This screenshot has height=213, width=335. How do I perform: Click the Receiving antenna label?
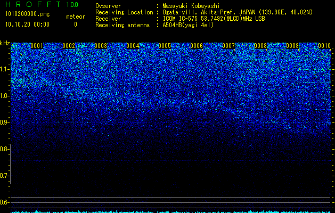tap(122, 25)
